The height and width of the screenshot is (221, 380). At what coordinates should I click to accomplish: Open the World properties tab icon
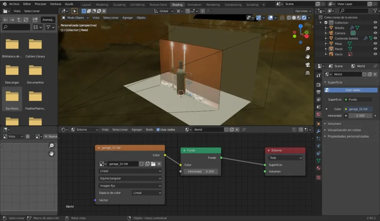click(318, 114)
